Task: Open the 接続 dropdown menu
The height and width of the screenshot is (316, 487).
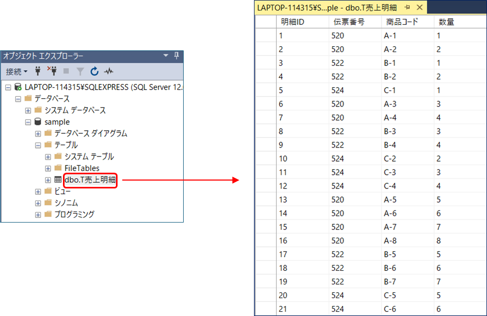Action: pos(17,72)
